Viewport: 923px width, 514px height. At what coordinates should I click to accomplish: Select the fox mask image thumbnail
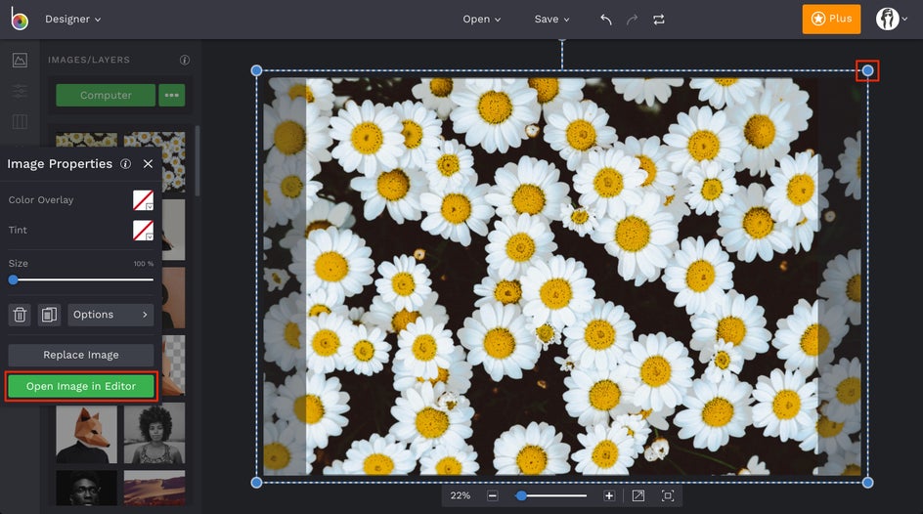pyautogui.click(x=86, y=434)
